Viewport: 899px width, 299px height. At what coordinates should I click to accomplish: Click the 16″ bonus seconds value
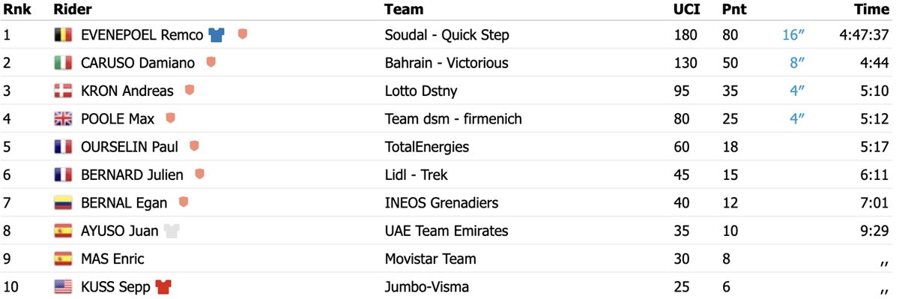tap(793, 35)
